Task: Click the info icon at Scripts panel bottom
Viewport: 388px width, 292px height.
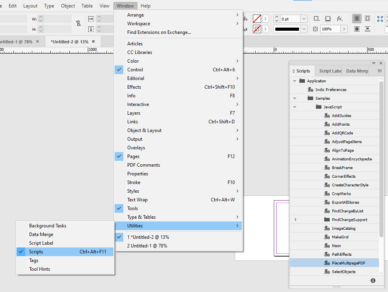Action: 373,281
